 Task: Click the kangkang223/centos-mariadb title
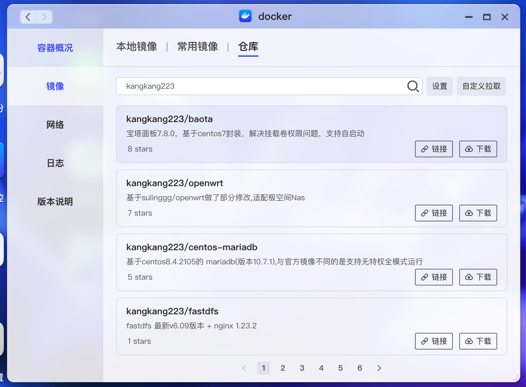coord(192,247)
